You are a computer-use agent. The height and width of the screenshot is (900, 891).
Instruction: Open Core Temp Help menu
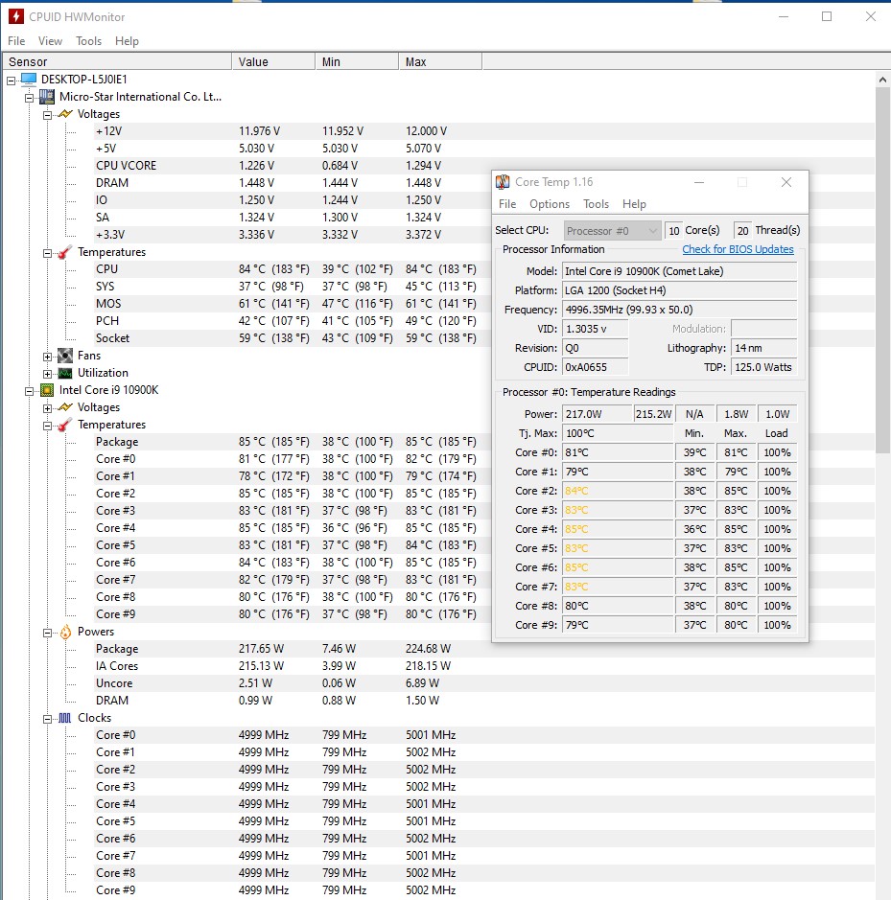click(x=634, y=204)
